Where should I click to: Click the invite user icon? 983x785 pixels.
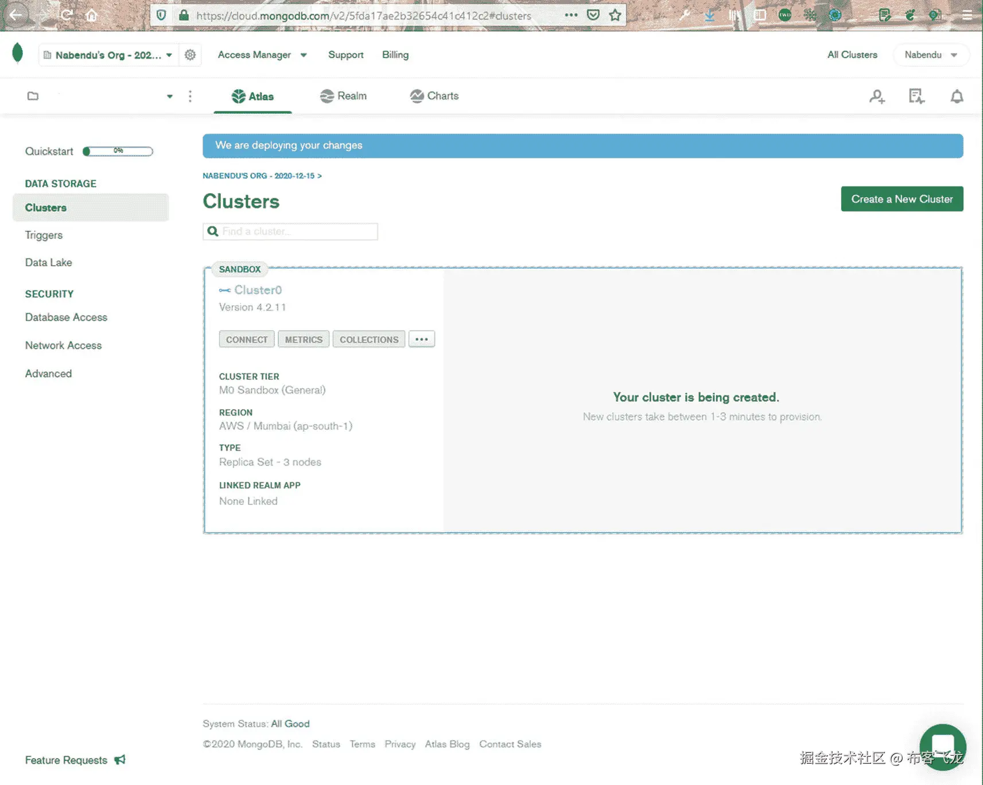point(877,96)
